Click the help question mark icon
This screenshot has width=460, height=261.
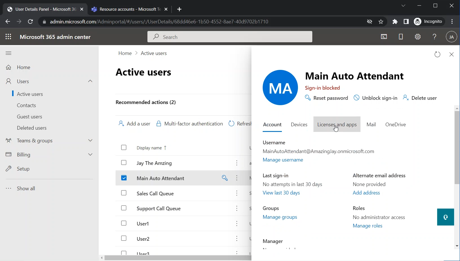pos(434,37)
